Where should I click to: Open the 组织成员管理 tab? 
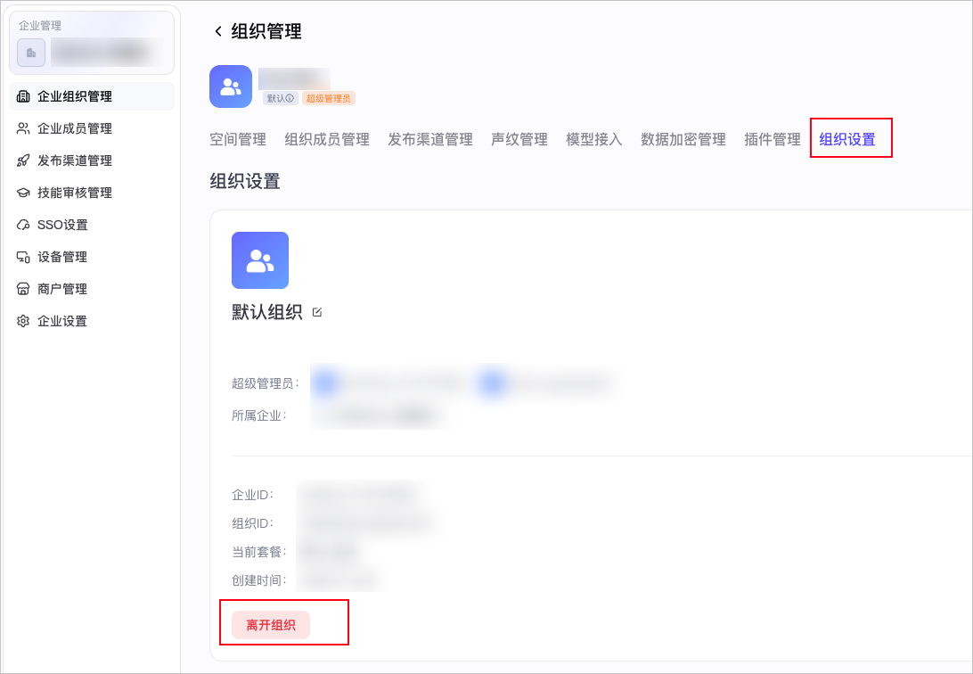click(x=327, y=139)
